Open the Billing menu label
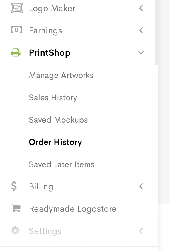This screenshot has height=251, width=170. pos(41,187)
